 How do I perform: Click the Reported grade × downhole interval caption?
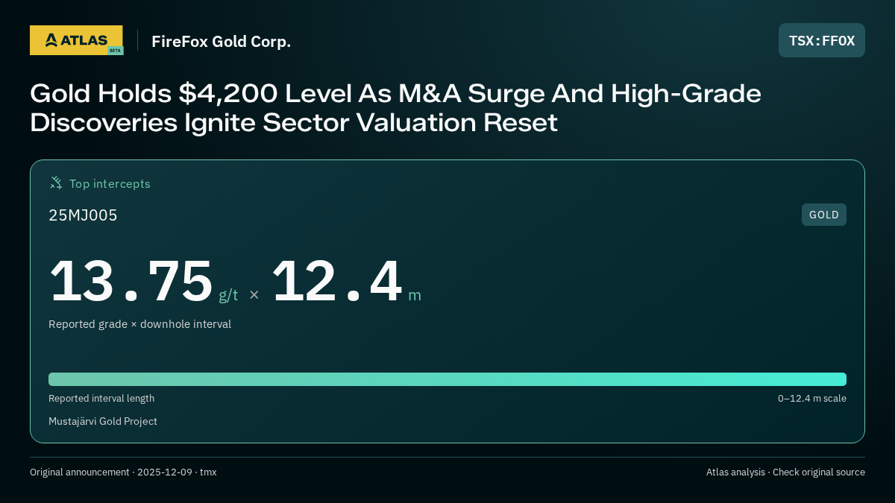click(x=139, y=324)
